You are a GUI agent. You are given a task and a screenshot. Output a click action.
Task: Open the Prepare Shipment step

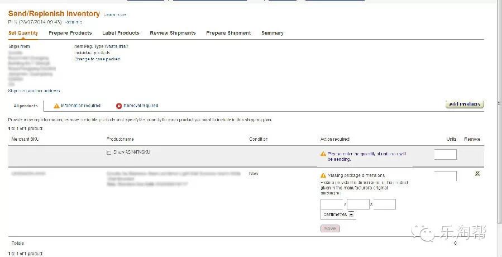[228, 33]
